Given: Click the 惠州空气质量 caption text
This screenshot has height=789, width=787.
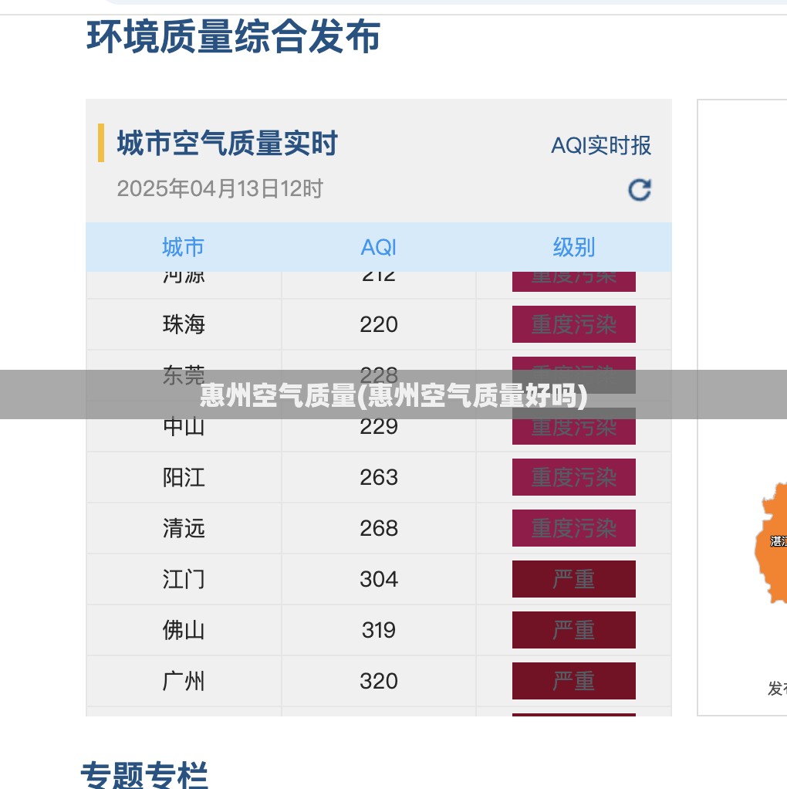Looking at the screenshot, I should tap(393, 395).
